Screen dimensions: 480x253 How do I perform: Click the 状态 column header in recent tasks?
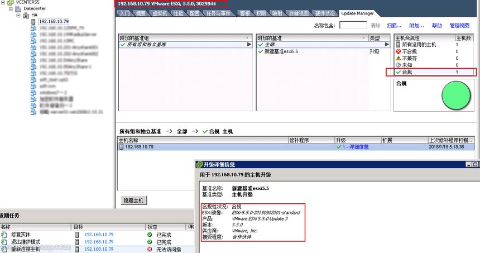click(166, 227)
